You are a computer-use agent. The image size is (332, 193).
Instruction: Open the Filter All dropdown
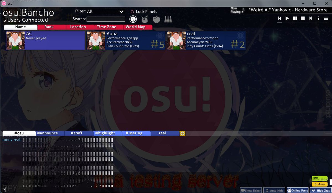click(x=105, y=11)
